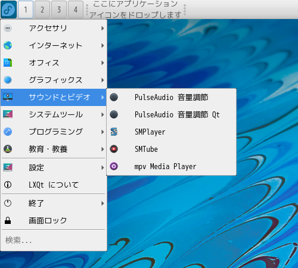Expand the アクセサリ submenu arrow
Image resolution: width=298 pixels, height=268 pixels.
103,28
